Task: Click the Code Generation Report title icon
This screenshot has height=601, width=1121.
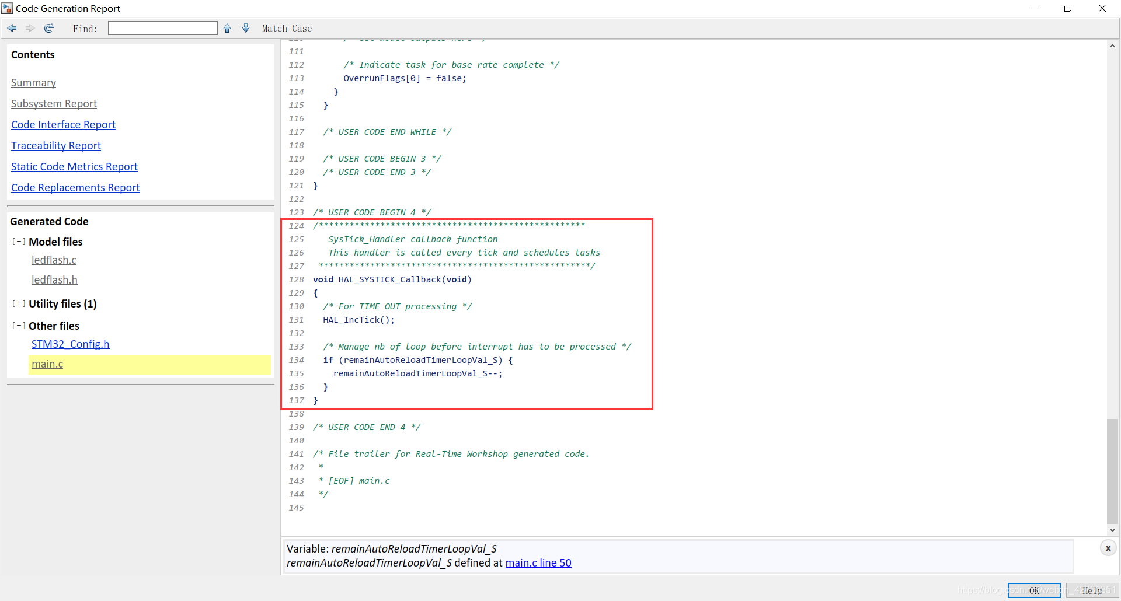Action: click(x=7, y=8)
